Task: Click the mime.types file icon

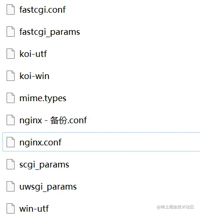Action: (10, 98)
